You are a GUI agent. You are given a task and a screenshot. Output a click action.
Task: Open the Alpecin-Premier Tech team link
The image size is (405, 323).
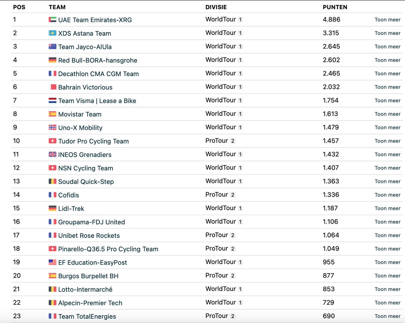[90, 303]
